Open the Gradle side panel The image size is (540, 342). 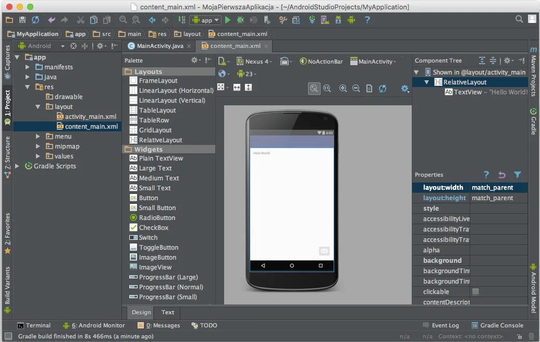click(533, 121)
